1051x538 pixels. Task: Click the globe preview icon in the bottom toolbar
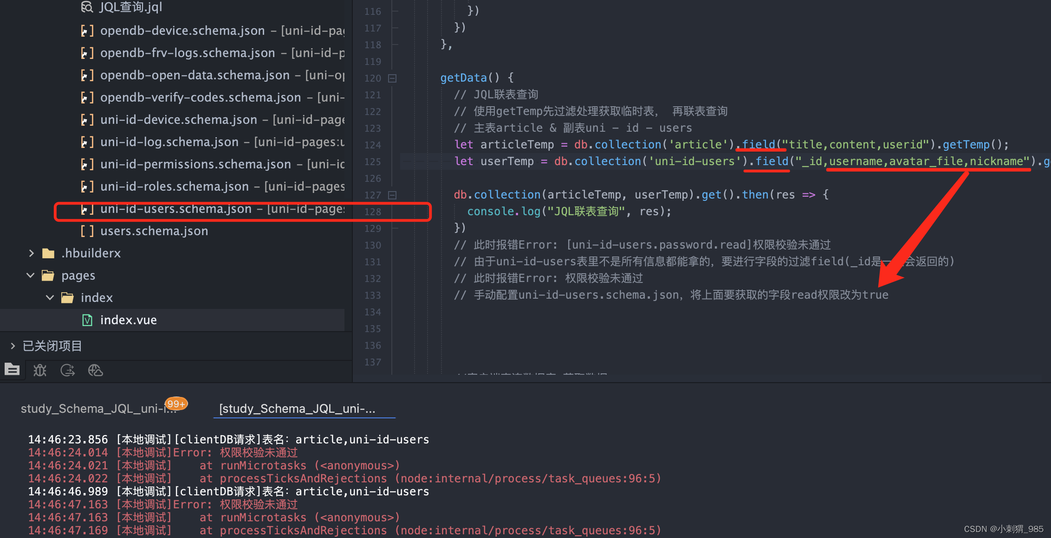96,370
